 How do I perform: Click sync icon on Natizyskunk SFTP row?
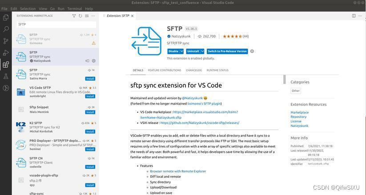pyautogui.click(x=87, y=61)
